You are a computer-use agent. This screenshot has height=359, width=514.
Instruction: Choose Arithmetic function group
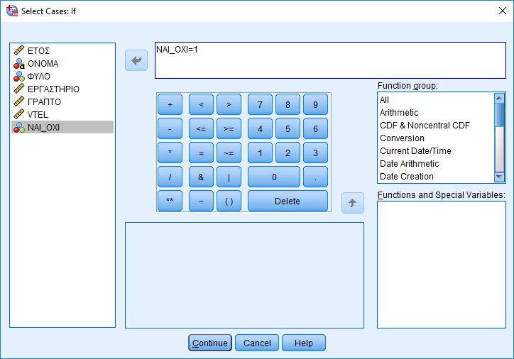click(x=436, y=112)
